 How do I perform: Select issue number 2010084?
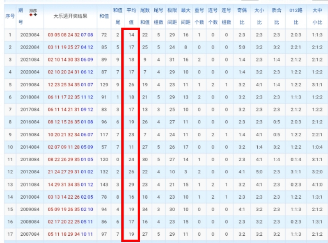click(x=30, y=197)
